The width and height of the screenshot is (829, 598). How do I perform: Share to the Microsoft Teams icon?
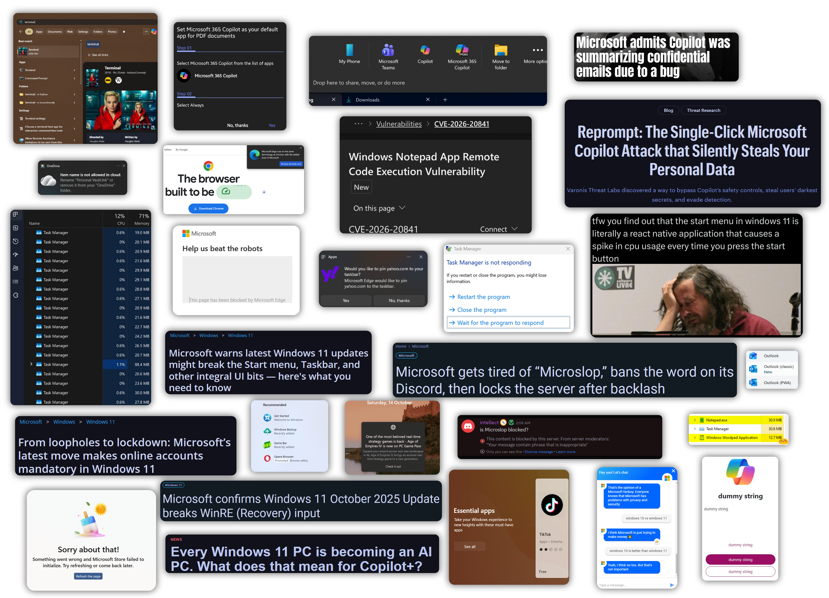pyautogui.click(x=388, y=50)
